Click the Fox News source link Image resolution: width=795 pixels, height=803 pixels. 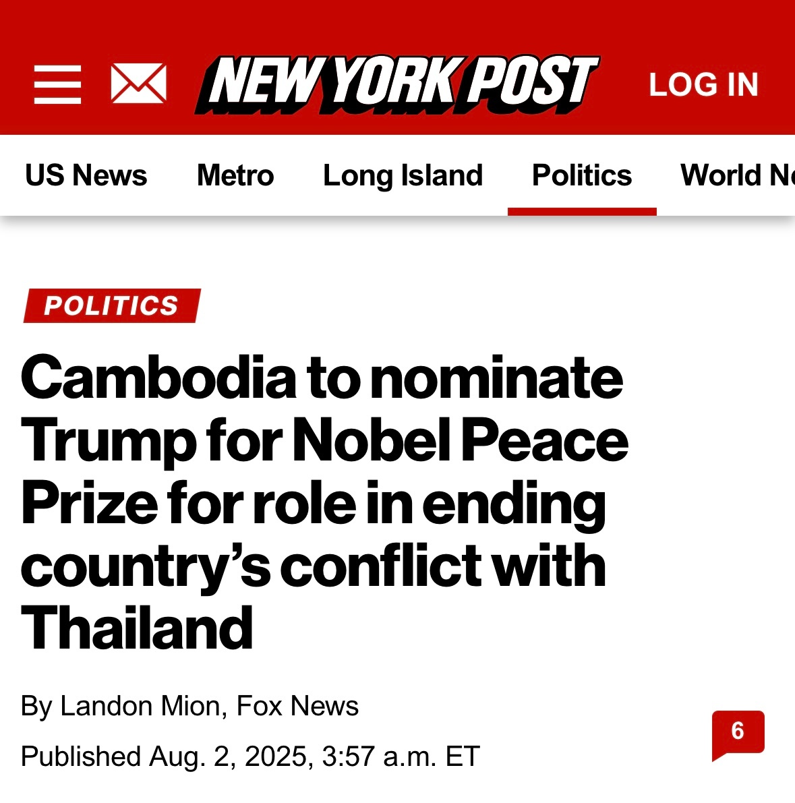point(297,706)
